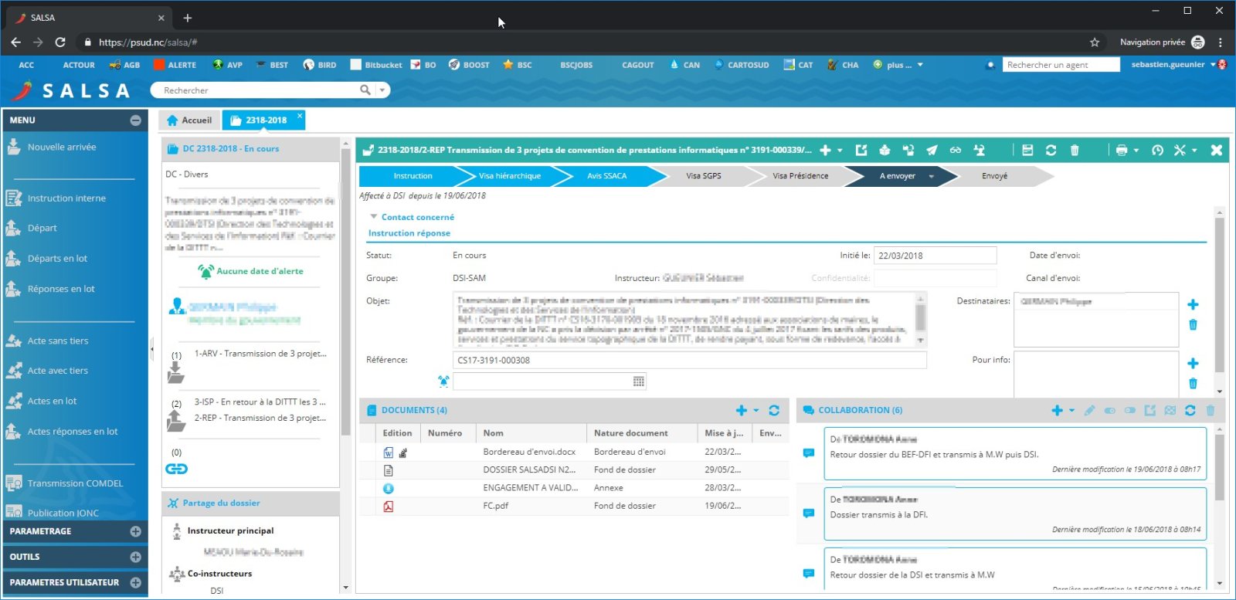Open Instruction interne from the menu
The width and height of the screenshot is (1236, 600).
pyautogui.click(x=66, y=198)
